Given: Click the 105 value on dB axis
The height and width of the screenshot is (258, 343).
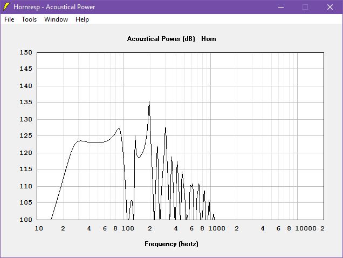Looking at the screenshot, I should [26, 202].
